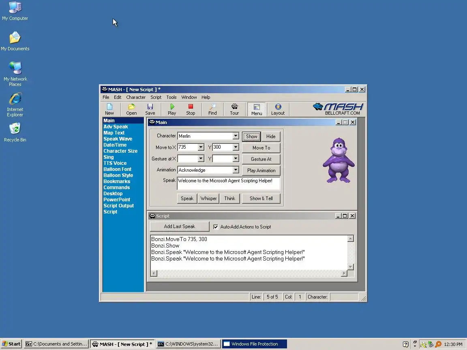The image size is (467, 350).
Task: Select Script Output in sidebar
Action: pos(118,206)
